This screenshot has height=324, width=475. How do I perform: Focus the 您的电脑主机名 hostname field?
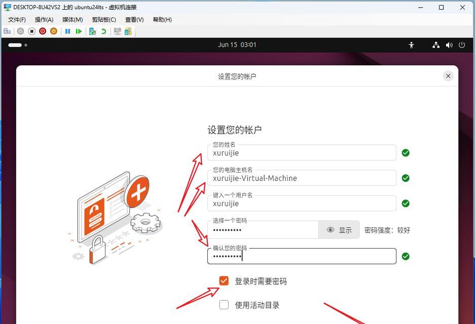(302, 178)
